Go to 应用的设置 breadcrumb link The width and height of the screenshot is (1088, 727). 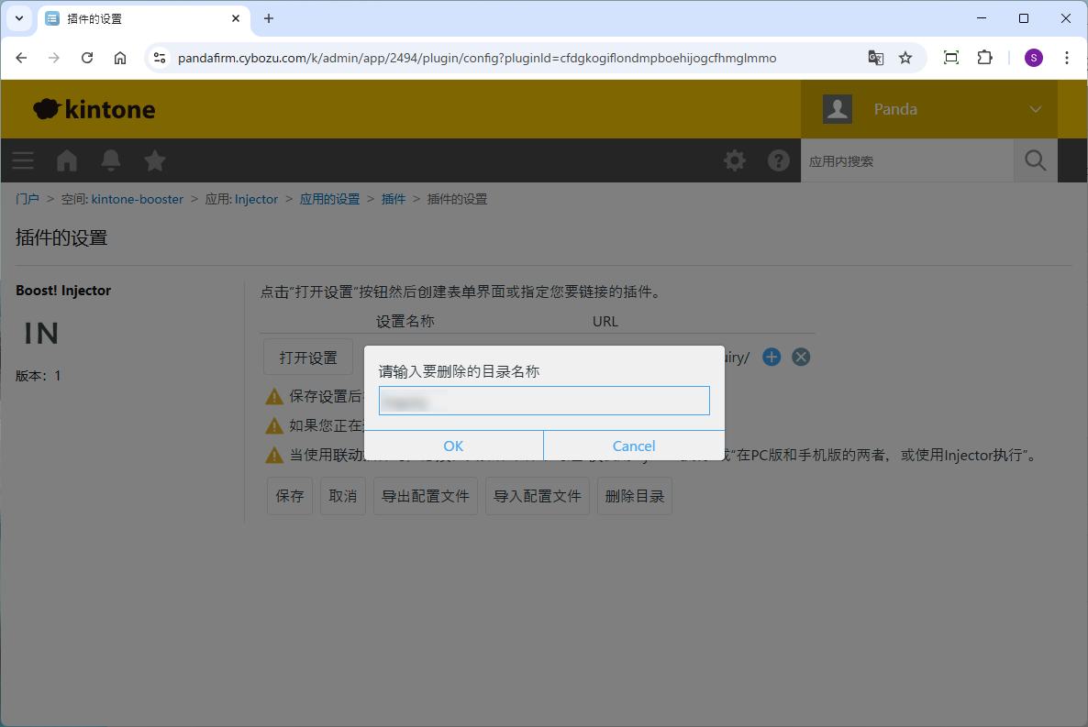pos(329,199)
